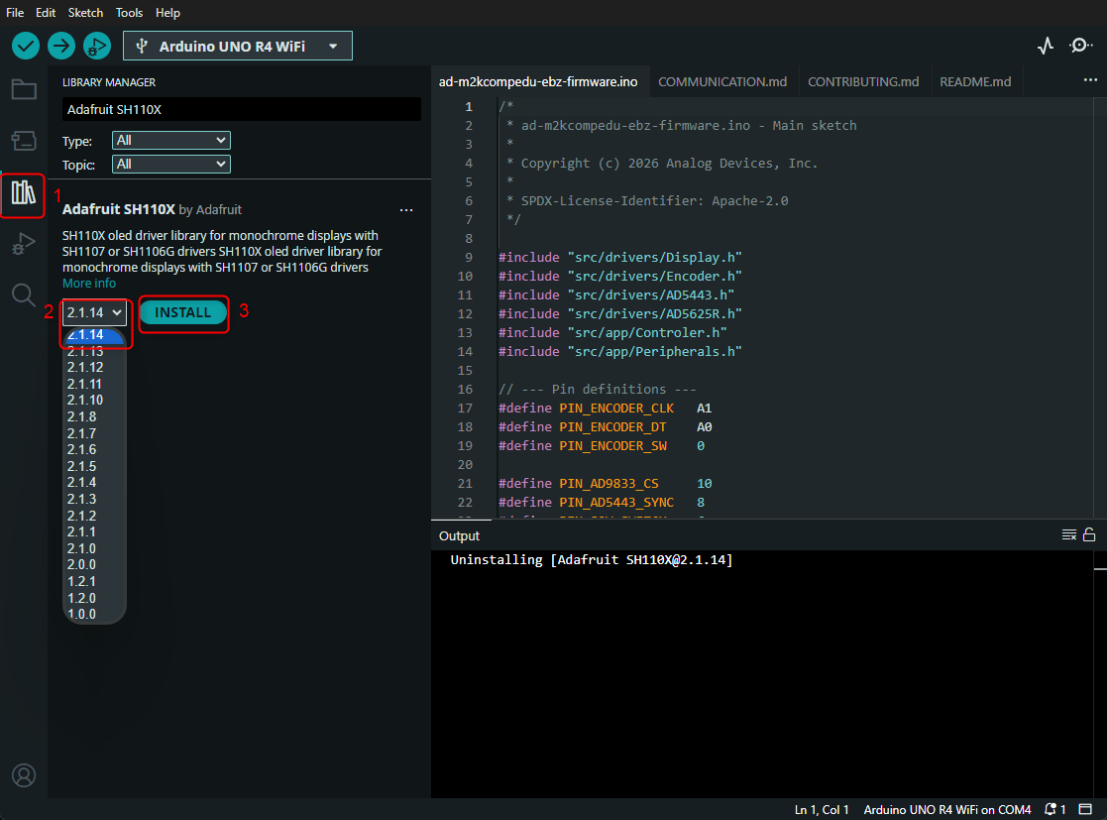Open the Arduino UNO R4 WiFi board selector
The height and width of the screenshot is (820, 1107).
pos(237,46)
